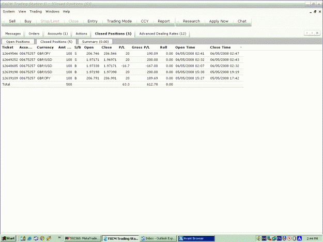Switch to MetaTrader taskbar window
The image size is (323, 242).
pos(82,238)
